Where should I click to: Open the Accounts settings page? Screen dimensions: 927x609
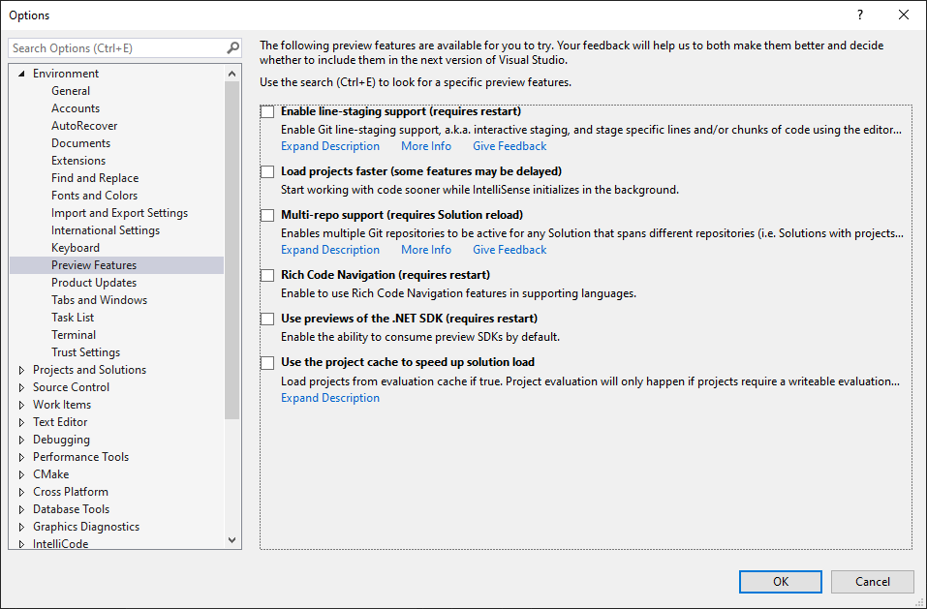pyautogui.click(x=76, y=108)
